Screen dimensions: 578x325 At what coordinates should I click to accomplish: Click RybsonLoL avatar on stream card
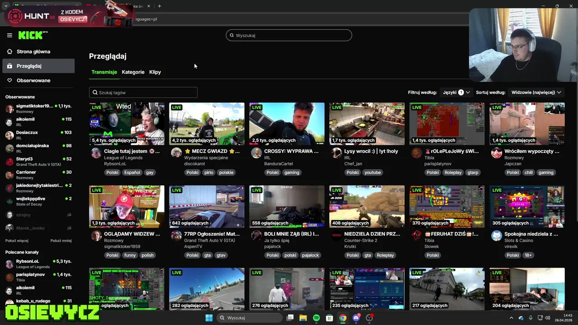[x=96, y=153]
